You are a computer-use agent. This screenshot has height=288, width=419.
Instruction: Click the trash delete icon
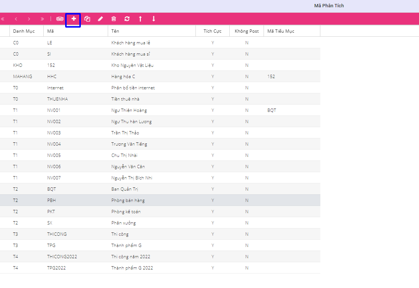(x=114, y=19)
